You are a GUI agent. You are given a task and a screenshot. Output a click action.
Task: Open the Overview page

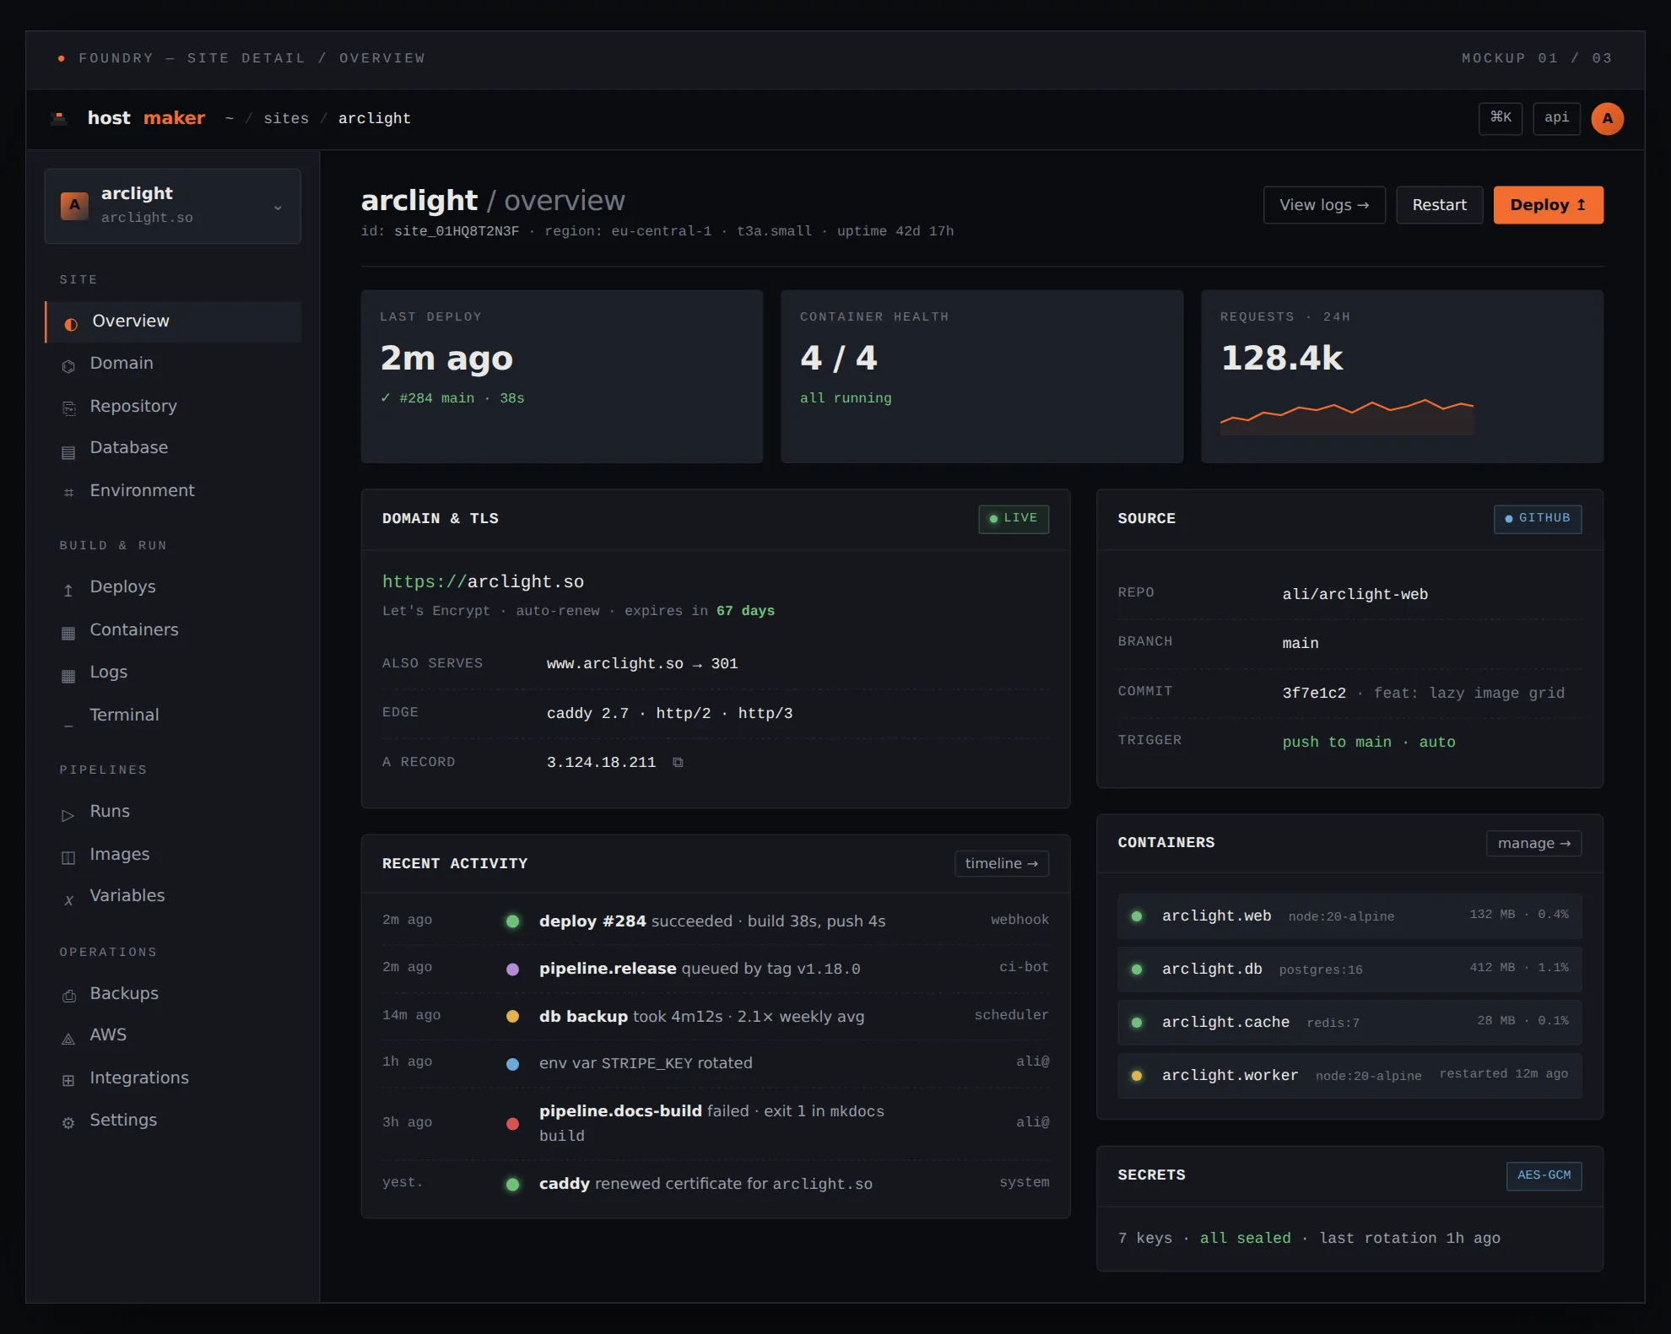(173, 321)
